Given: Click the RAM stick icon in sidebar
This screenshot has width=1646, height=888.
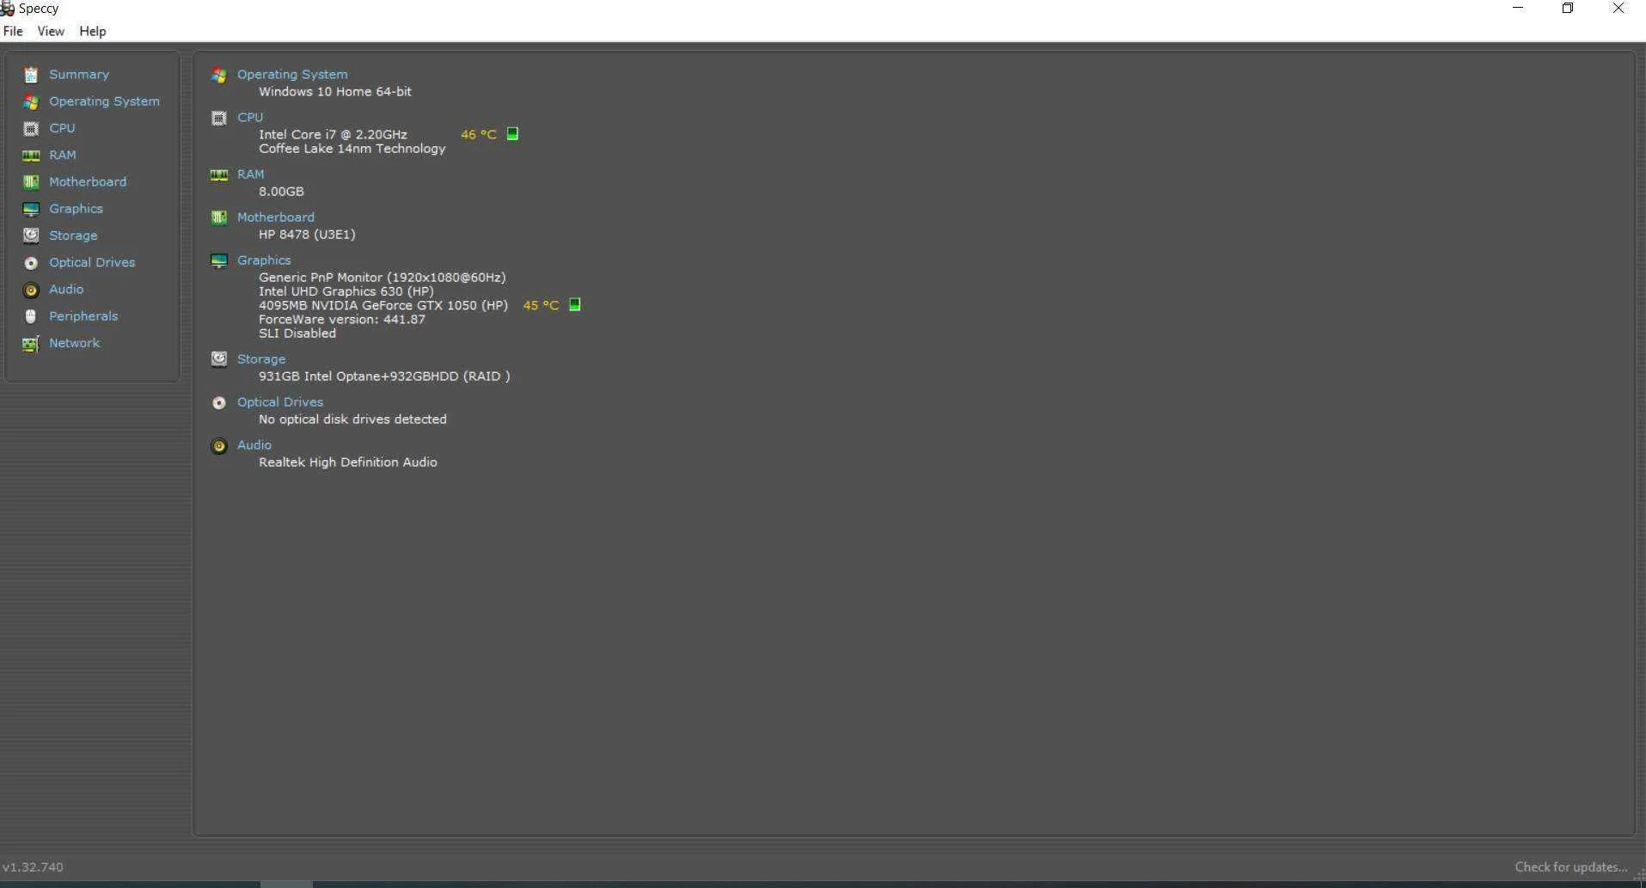Looking at the screenshot, I should point(31,156).
